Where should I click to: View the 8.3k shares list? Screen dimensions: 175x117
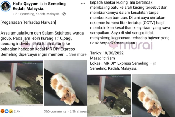coord(78,111)
